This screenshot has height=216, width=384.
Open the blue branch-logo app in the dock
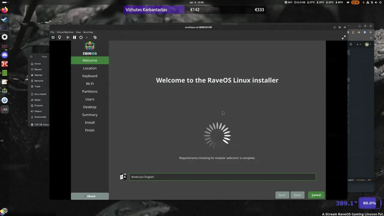[x=4, y=100]
